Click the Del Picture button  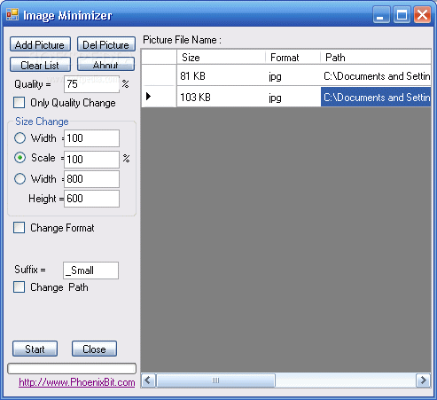point(106,44)
